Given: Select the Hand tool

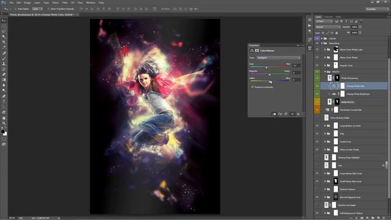Looking at the screenshot, I should tap(4, 118).
